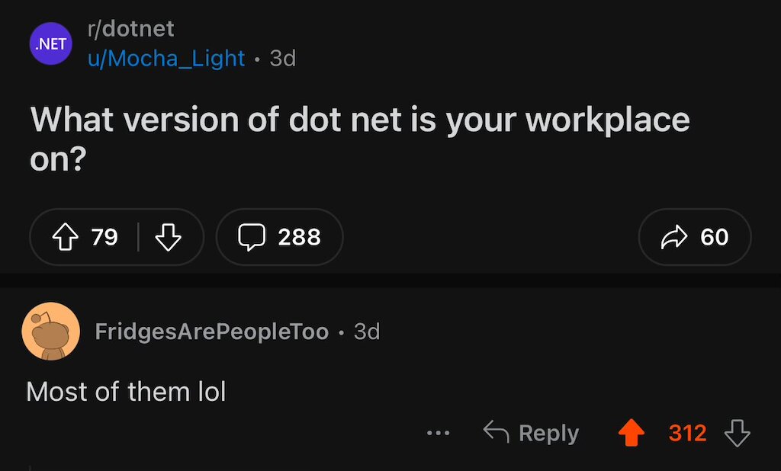Screen dimensions: 781x471
Task: Click the share count of 60
Action: click(715, 238)
